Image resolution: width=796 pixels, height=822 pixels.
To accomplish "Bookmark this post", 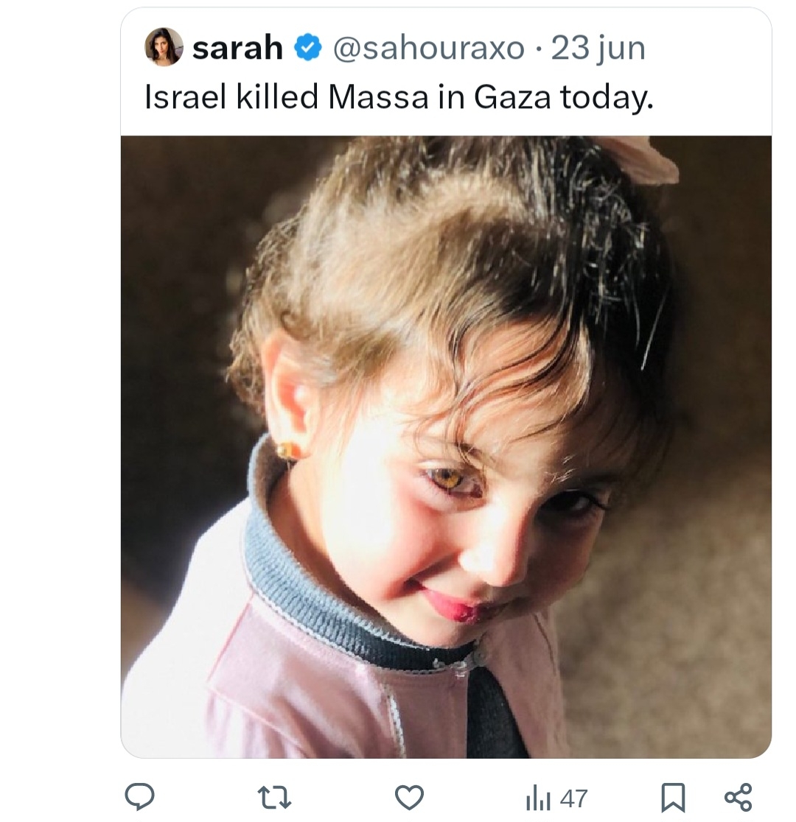I will click(x=673, y=797).
